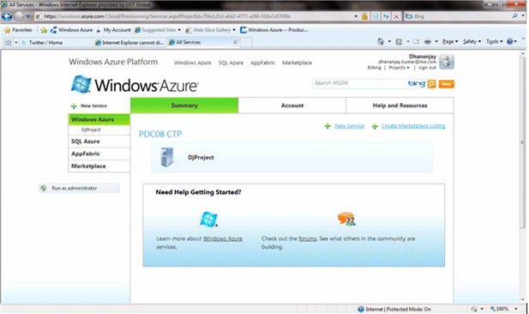Image resolution: width=529 pixels, height=314 pixels.
Task: Switch to the Account tab
Action: tap(292, 106)
